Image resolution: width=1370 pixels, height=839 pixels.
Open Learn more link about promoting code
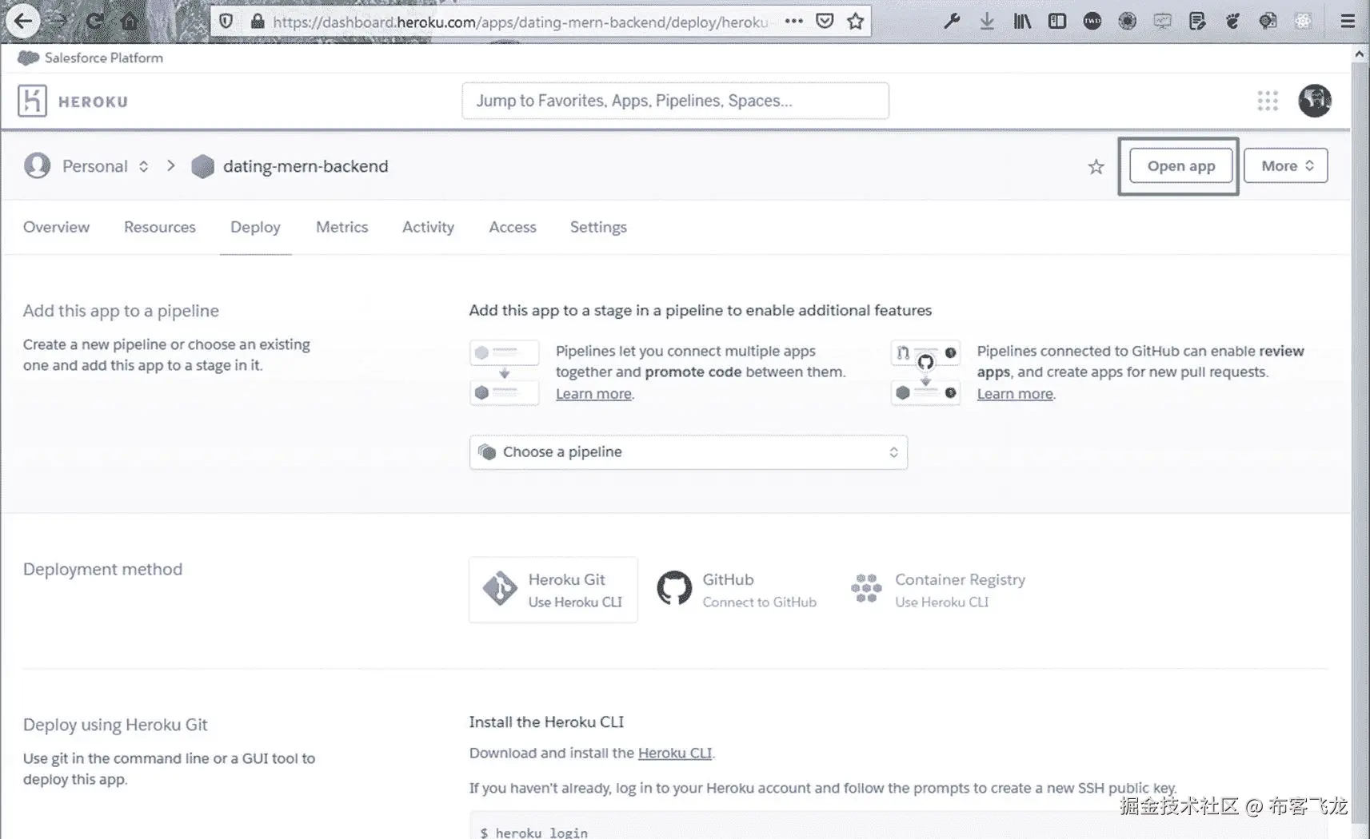(x=593, y=394)
